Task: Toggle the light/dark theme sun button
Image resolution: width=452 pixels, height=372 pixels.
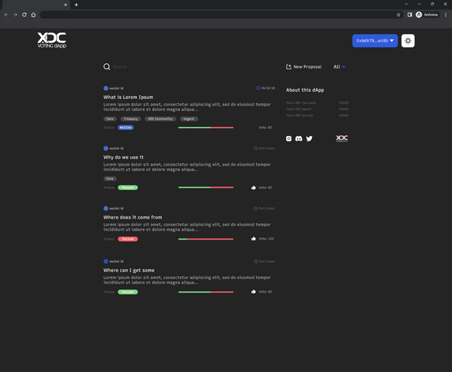Action: pos(407,40)
